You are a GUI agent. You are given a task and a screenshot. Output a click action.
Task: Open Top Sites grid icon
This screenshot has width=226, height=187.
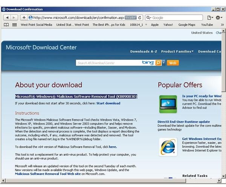14,25
